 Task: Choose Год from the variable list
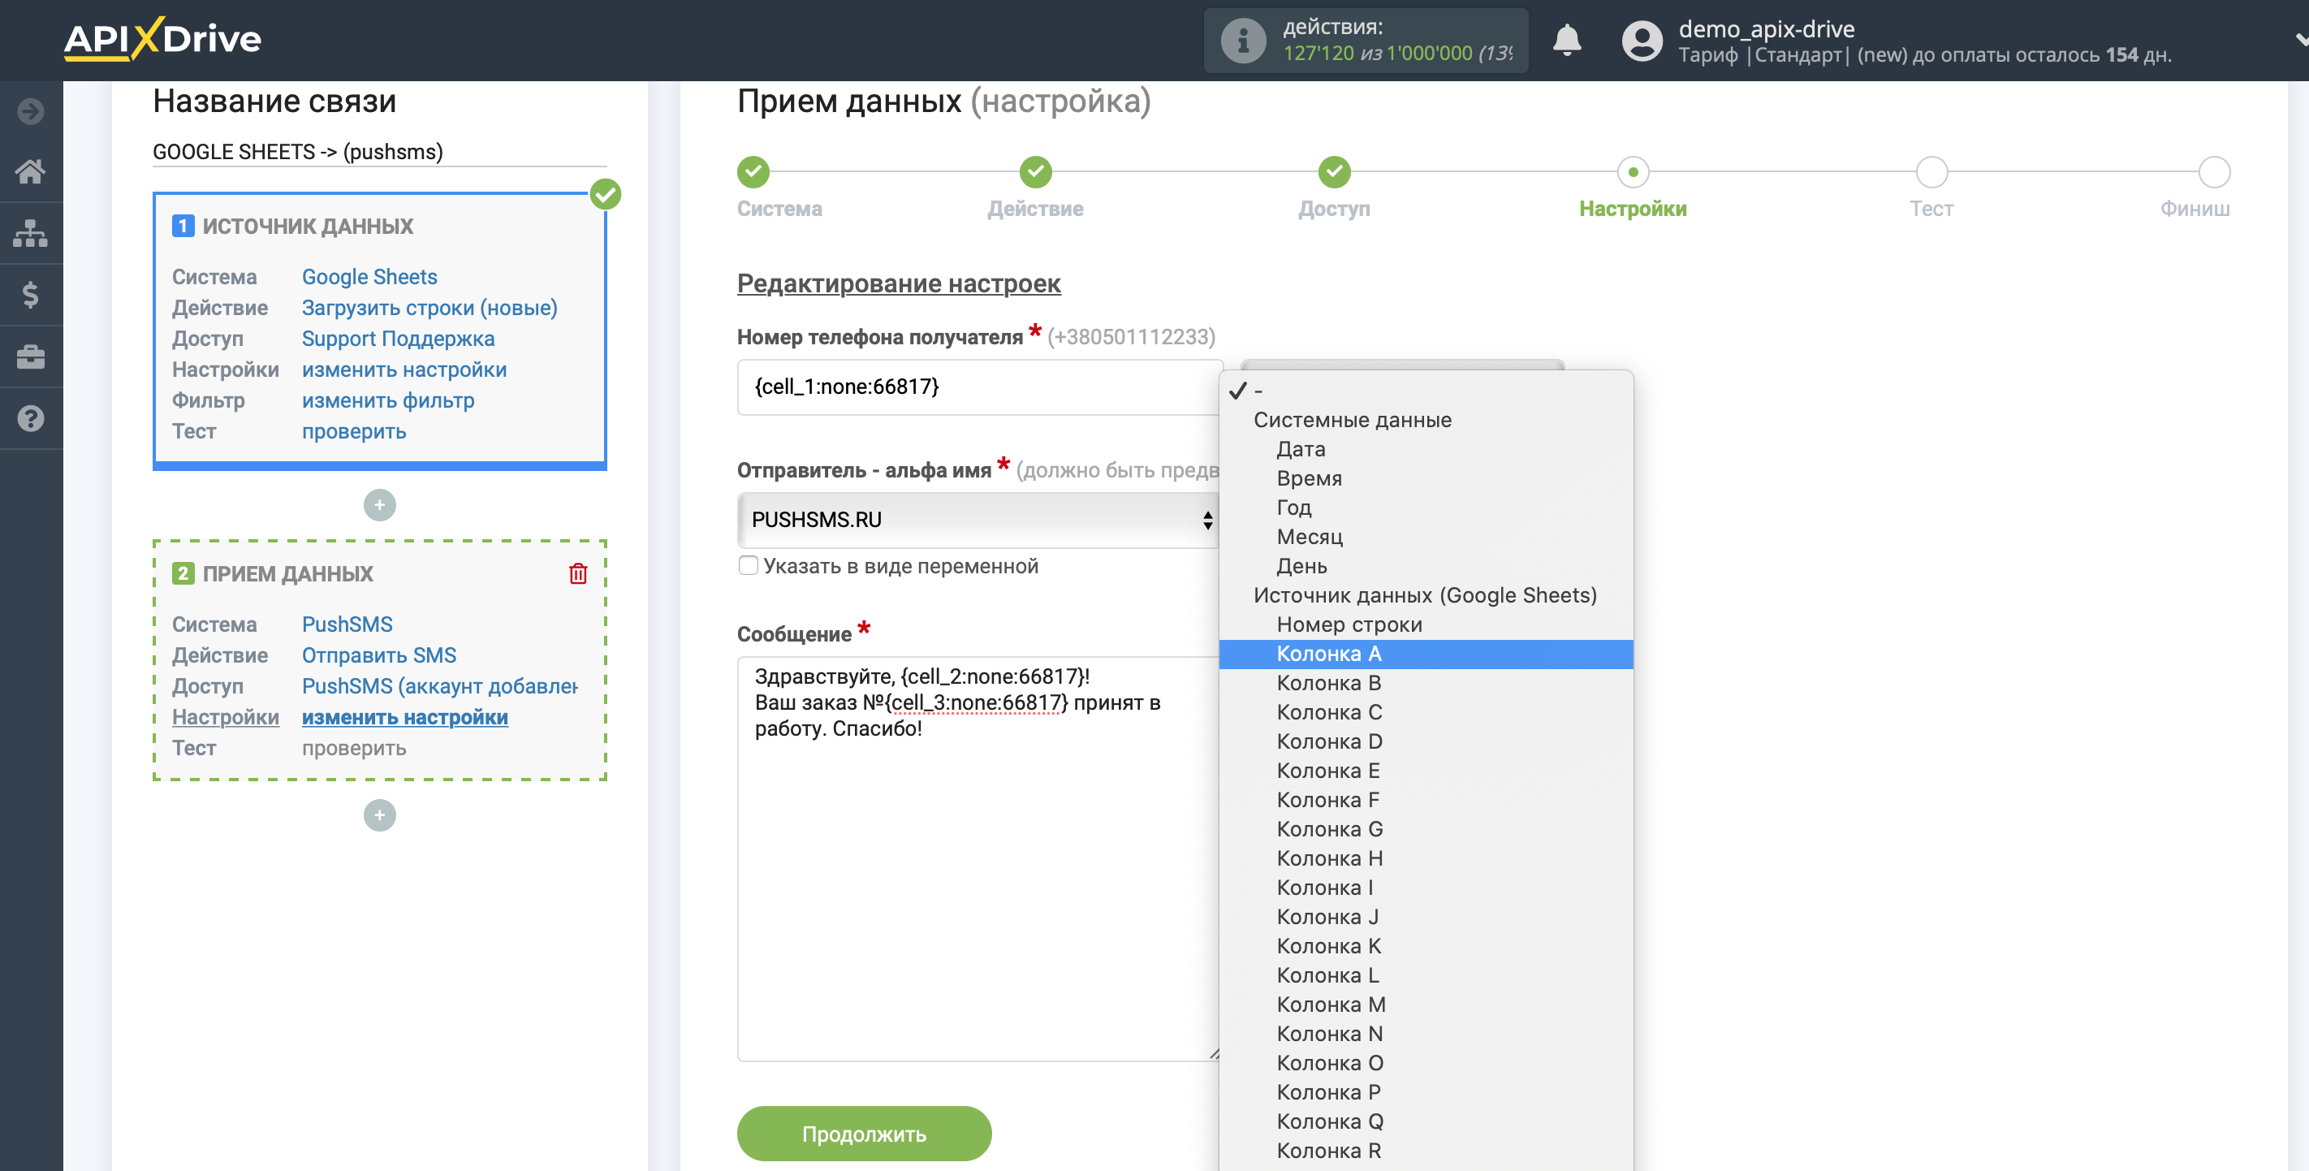pos(1425,508)
